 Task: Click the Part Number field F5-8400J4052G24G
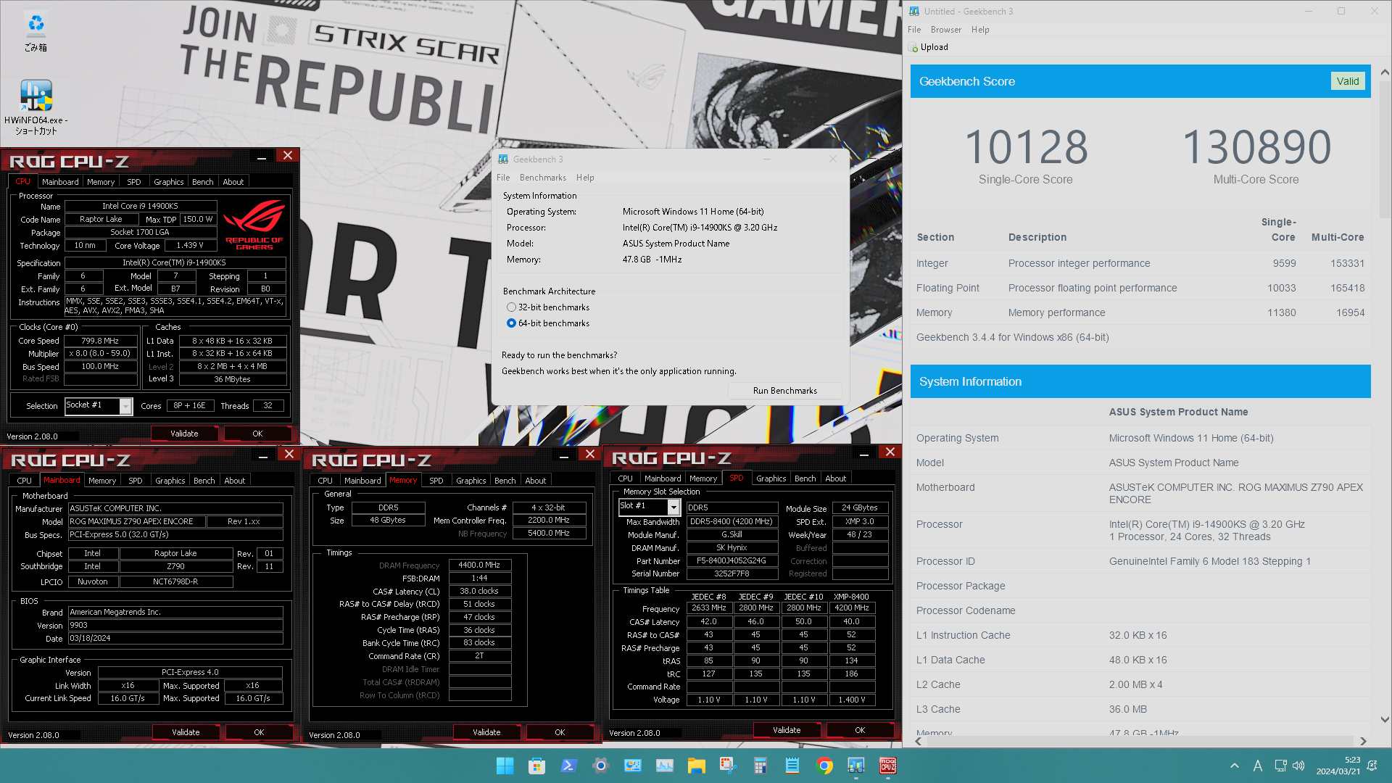[732, 561]
